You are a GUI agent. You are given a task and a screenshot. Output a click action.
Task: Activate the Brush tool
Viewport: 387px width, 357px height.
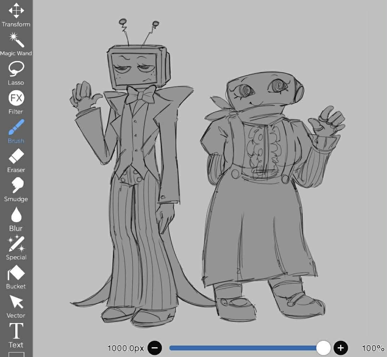(16, 131)
